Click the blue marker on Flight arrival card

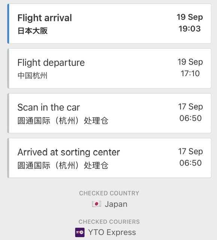pyautogui.click(x=8, y=24)
